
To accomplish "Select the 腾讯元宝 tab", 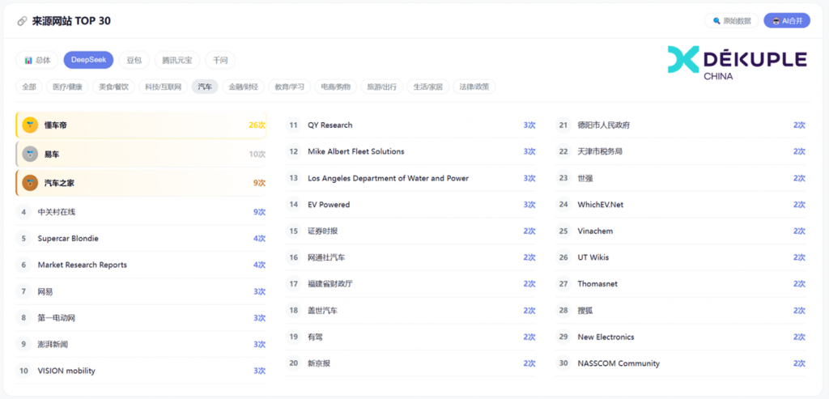I will (x=177, y=60).
